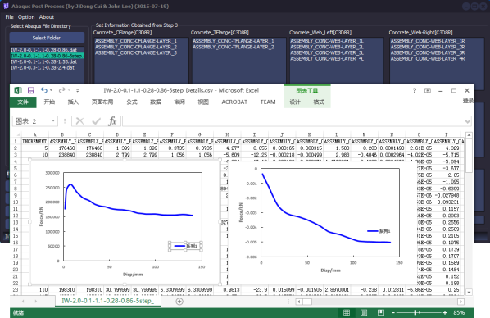Click the 85% zoom level
This screenshot has width=490, height=318.
pyautogui.click(x=459, y=313)
